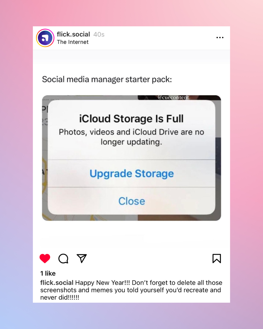Open the flick.social profile avatar
This screenshot has width=263, height=329.
[x=45, y=38]
